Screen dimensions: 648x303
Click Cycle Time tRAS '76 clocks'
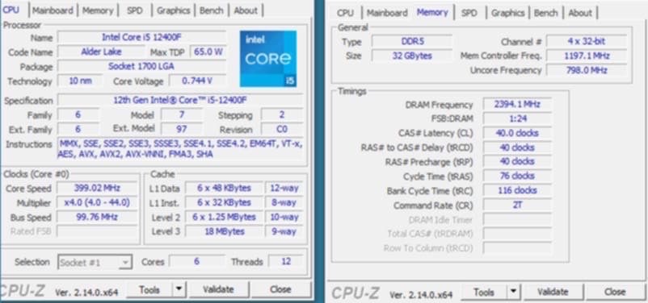[x=517, y=176]
